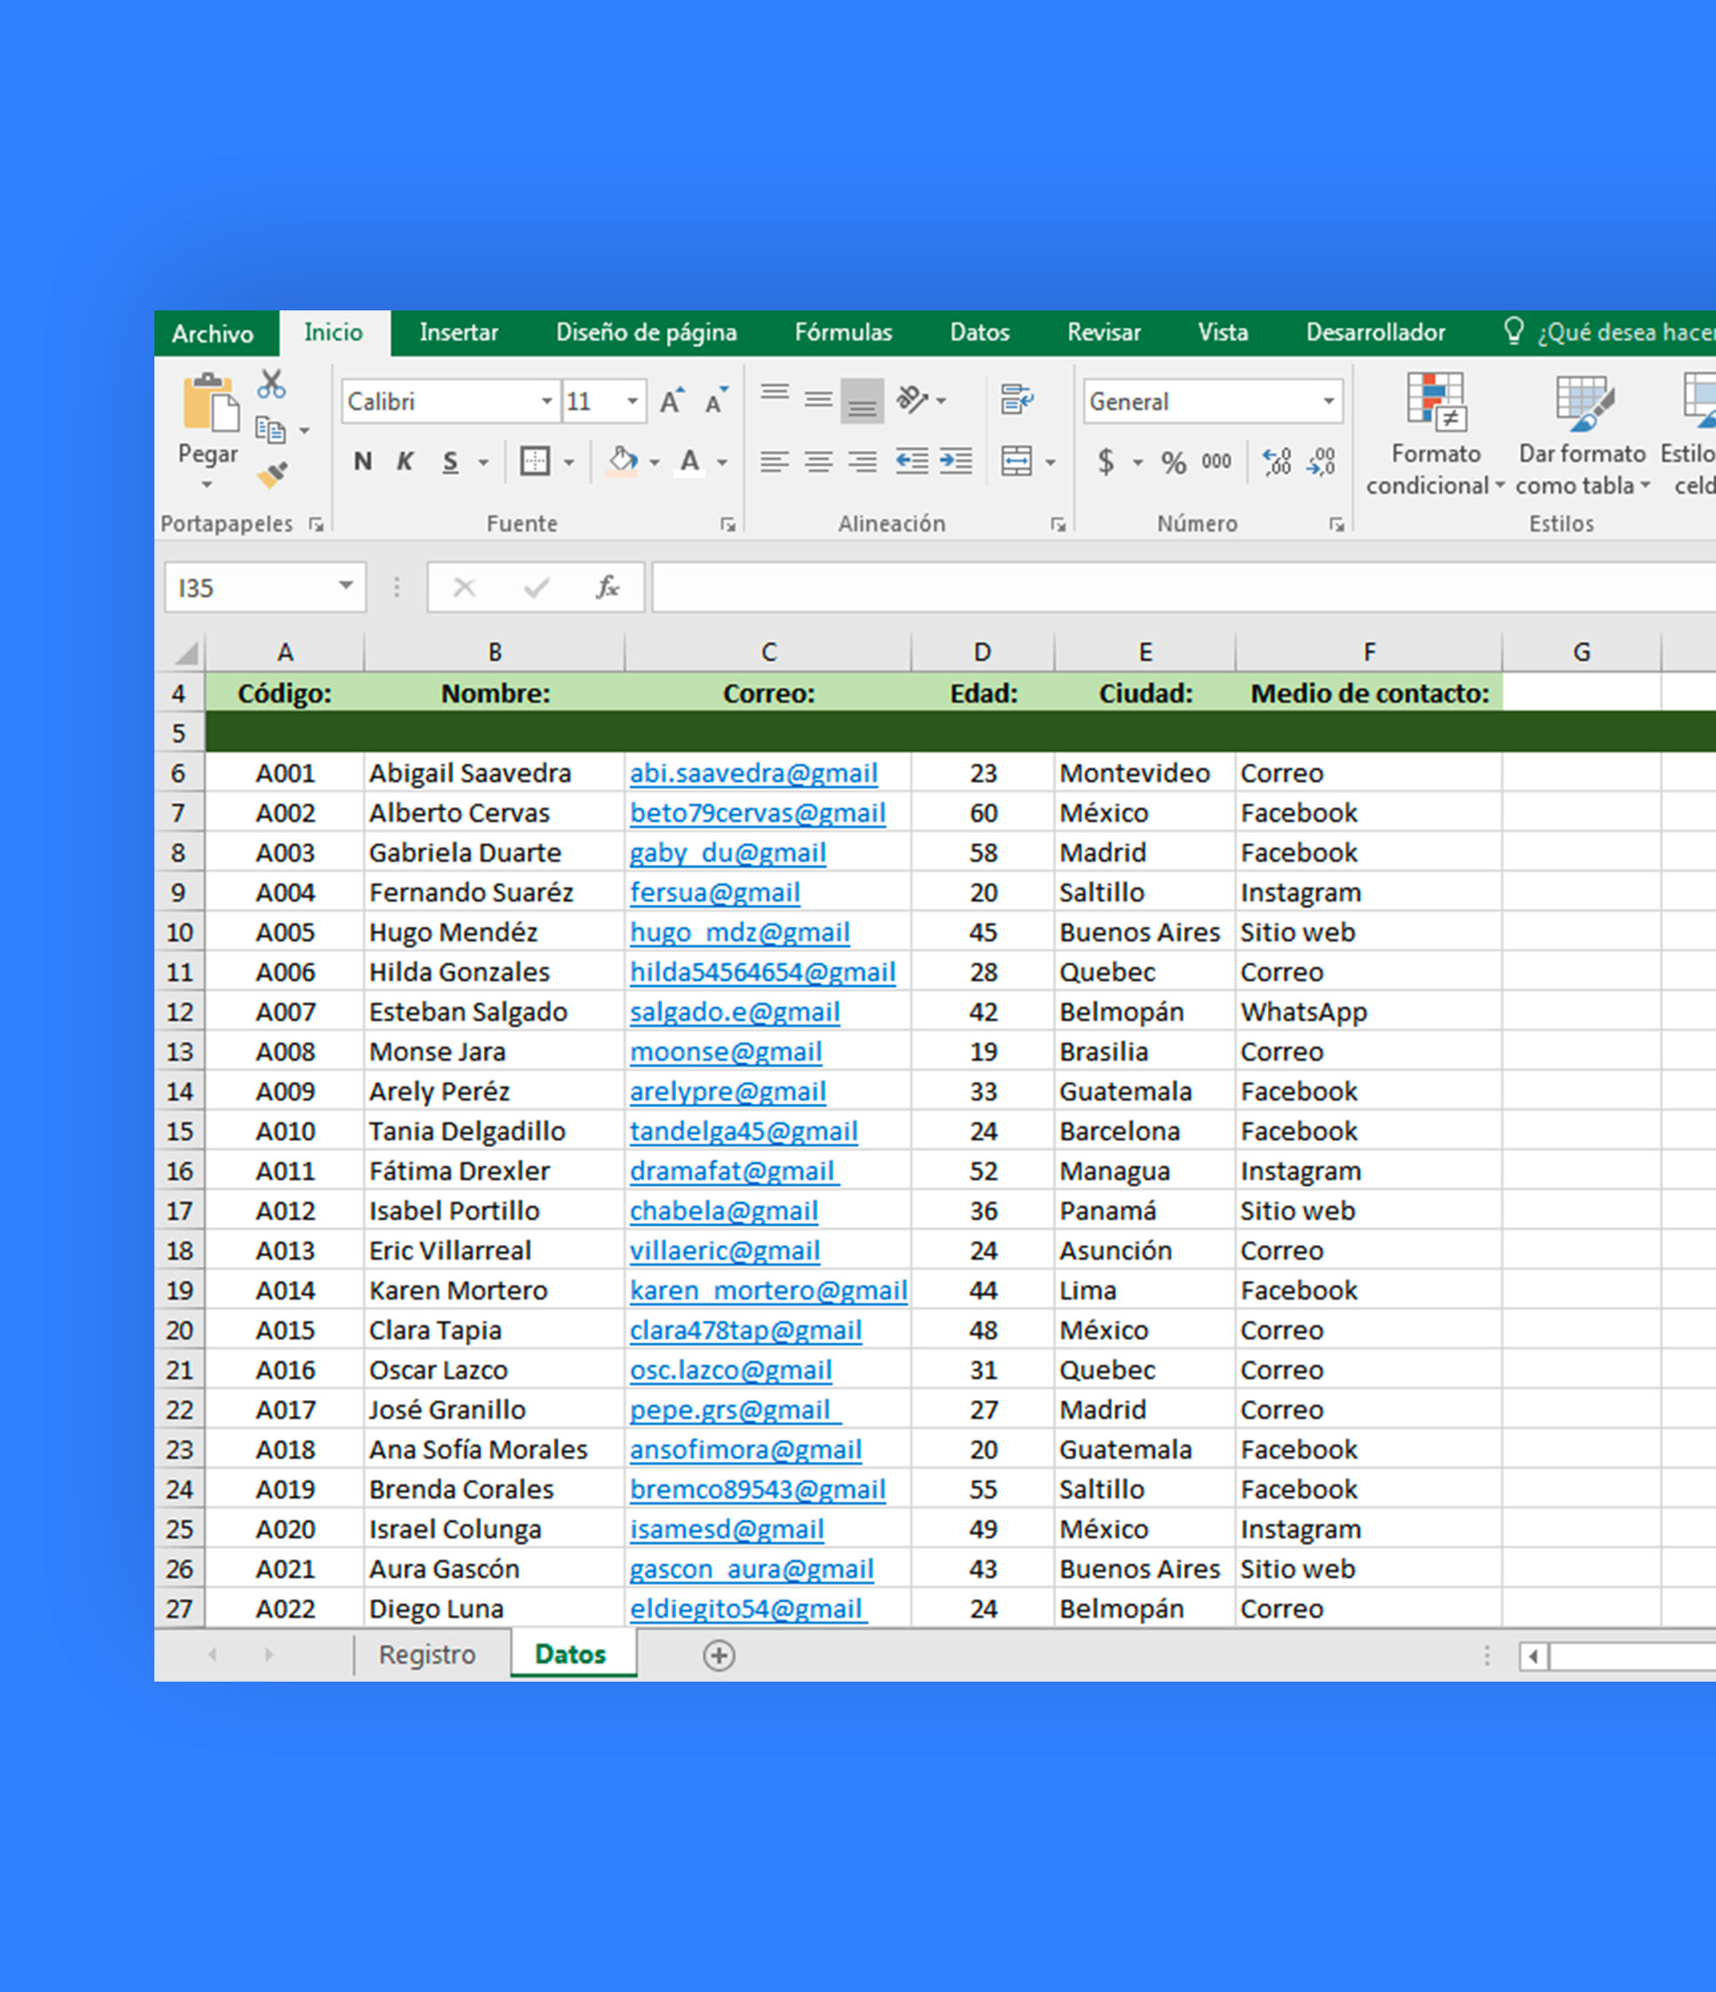Screen dimensions: 1716x1992
Task: Open the Calibri font dropdown
Action: 545,402
